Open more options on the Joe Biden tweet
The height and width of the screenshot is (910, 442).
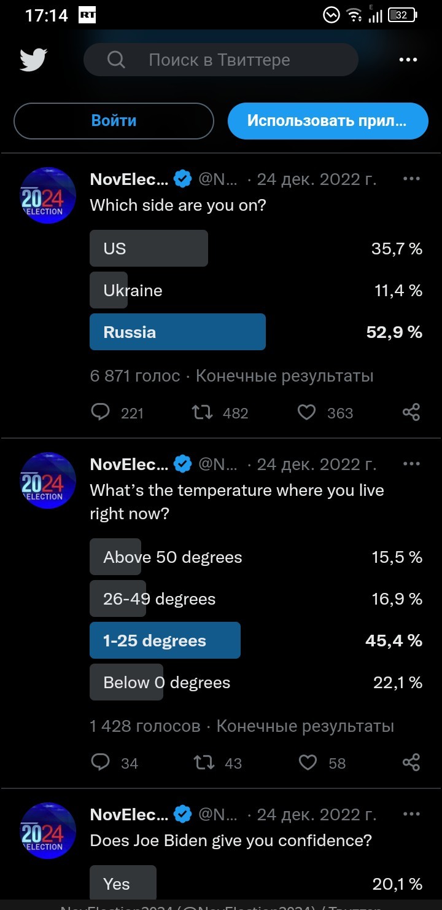(x=411, y=814)
